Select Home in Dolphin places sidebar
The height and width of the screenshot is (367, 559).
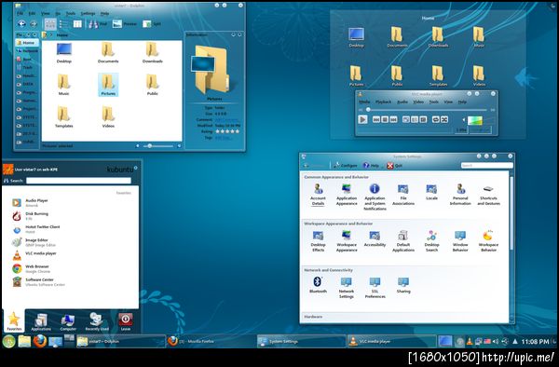pos(27,43)
